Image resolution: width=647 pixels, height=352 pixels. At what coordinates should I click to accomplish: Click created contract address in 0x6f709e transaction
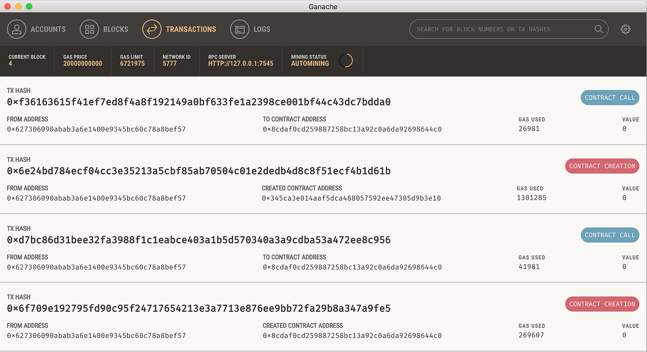(352, 336)
